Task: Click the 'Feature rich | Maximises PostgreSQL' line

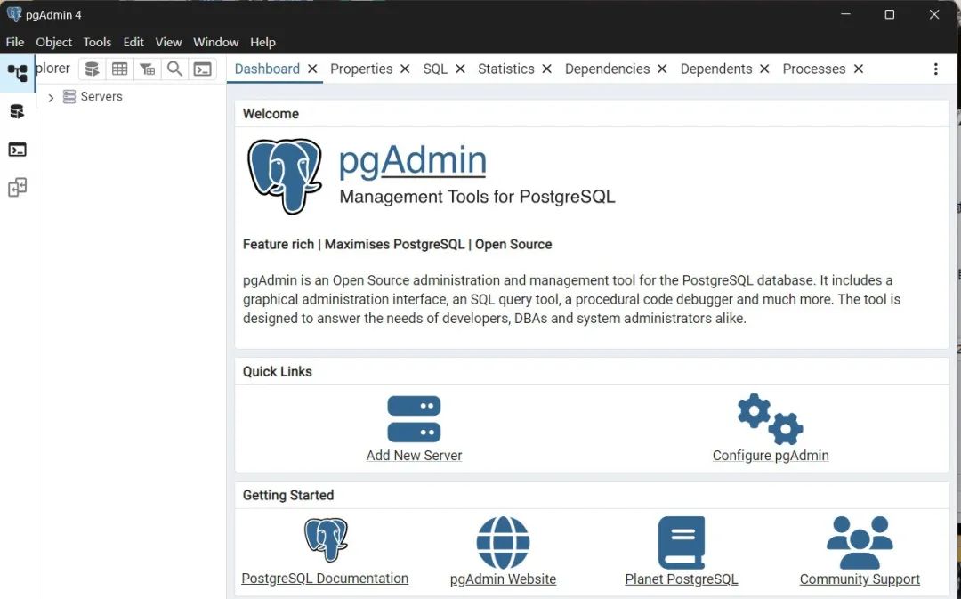Action: coord(397,244)
